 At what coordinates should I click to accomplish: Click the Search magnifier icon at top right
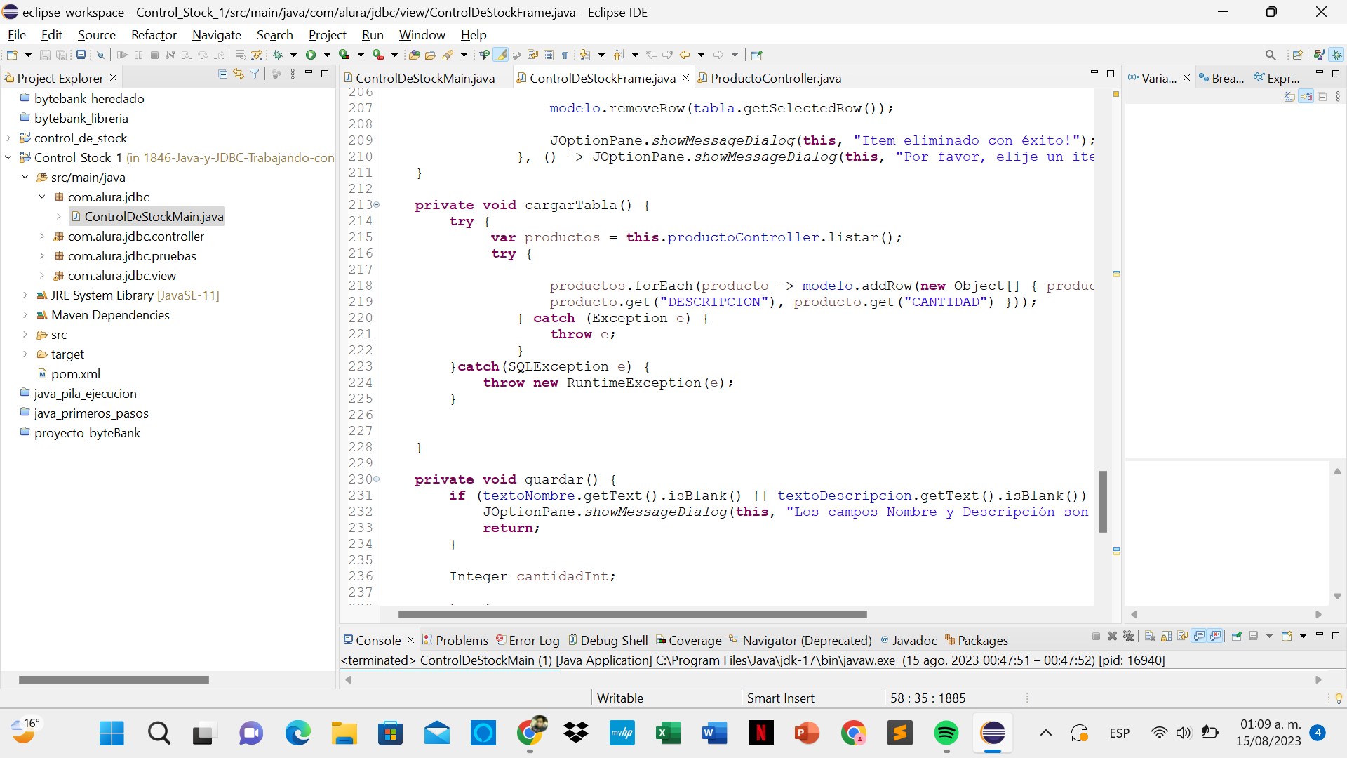click(x=1271, y=55)
